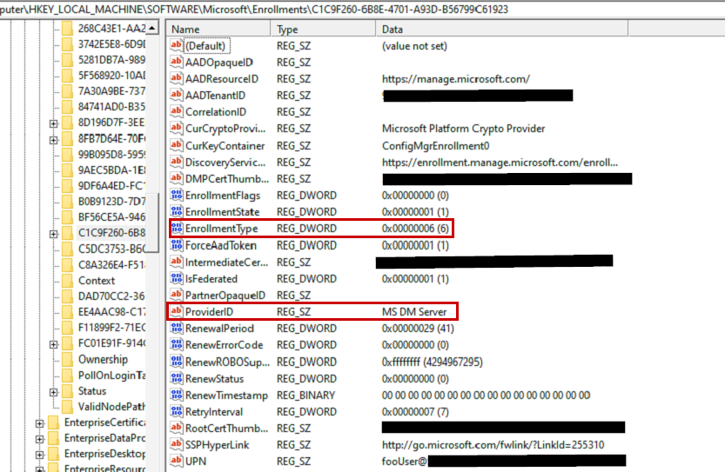Select the Context registry key

click(96, 280)
